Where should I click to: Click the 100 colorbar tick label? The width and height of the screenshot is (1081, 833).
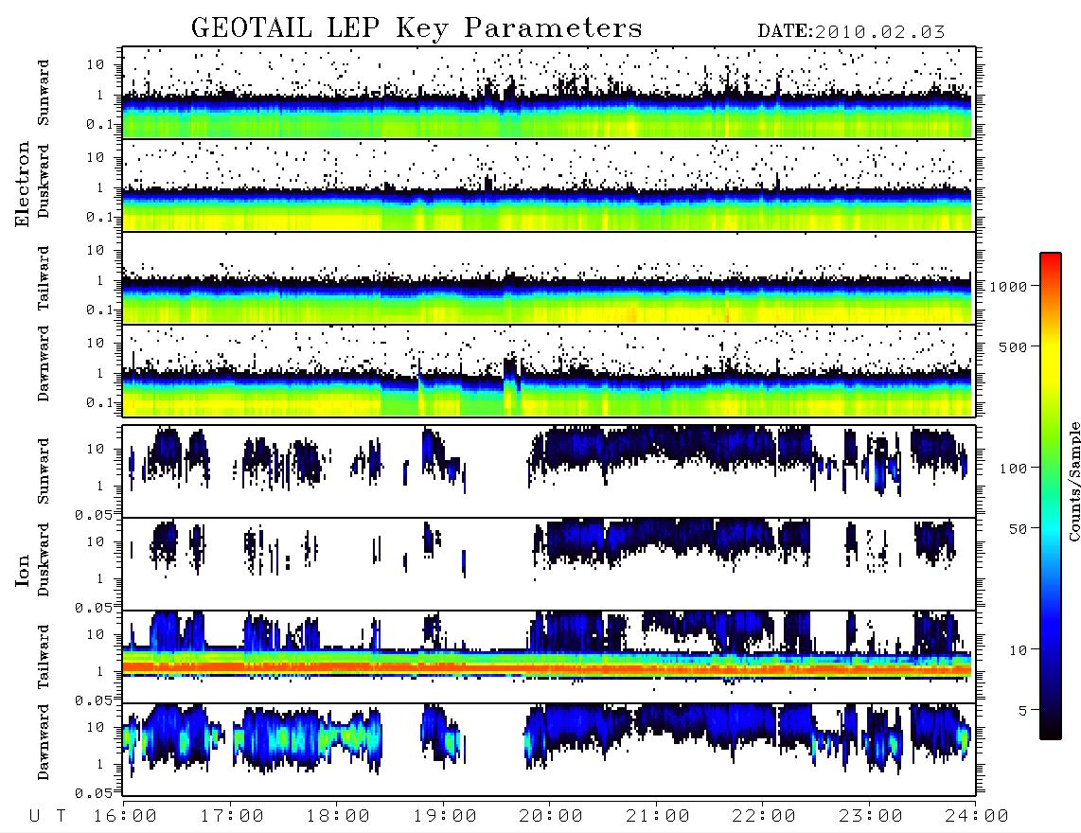pos(1014,469)
